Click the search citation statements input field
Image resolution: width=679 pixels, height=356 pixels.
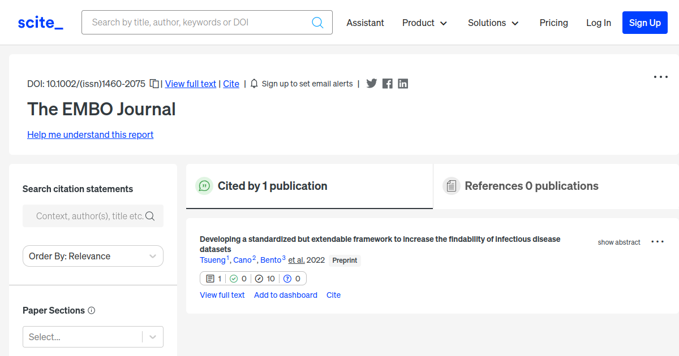point(89,216)
